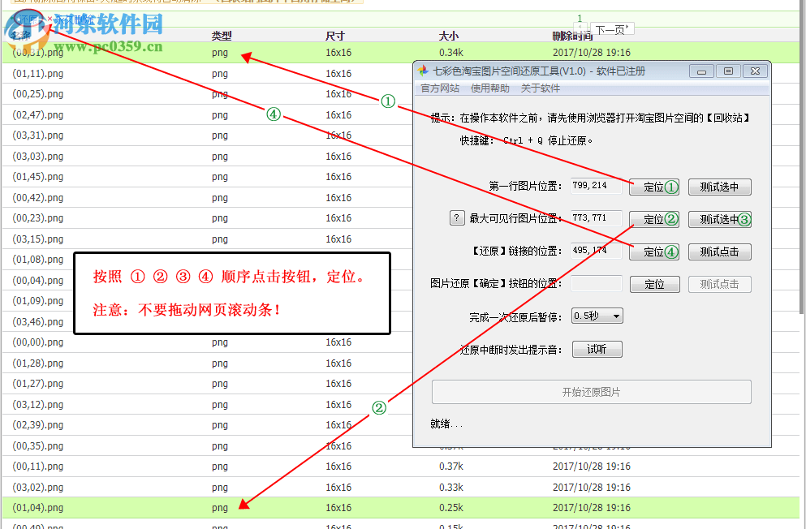
Task: Click the restore icon before the 还原 link
Action: 14,19
